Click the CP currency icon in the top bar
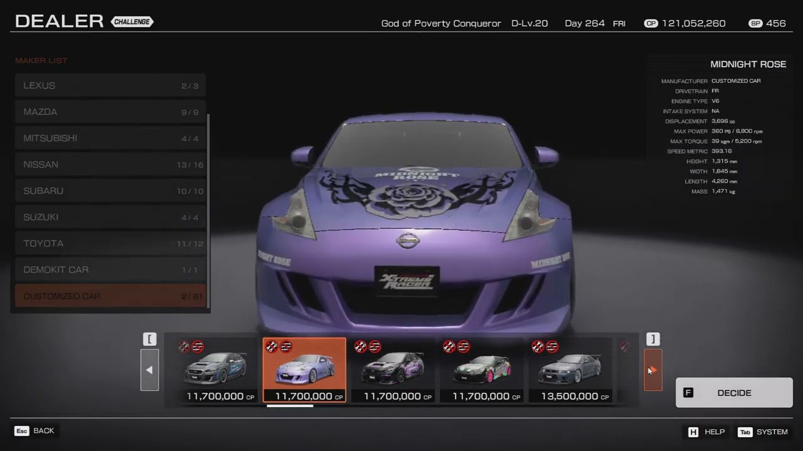Image resolution: width=803 pixels, height=451 pixels. pyautogui.click(x=651, y=23)
